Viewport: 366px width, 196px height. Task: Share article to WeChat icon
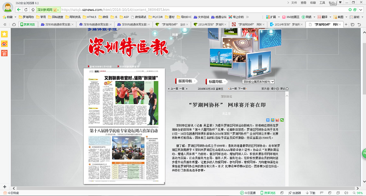pyautogui.click(x=282, y=120)
